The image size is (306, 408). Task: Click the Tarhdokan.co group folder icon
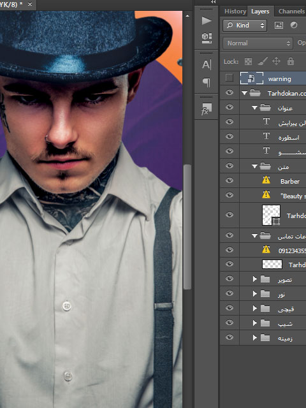pos(255,93)
